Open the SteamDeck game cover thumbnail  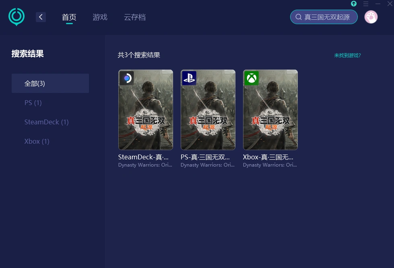[146, 110]
